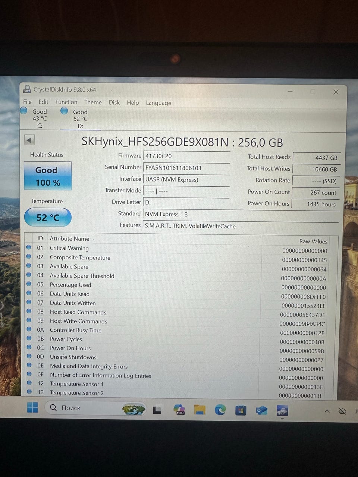Click the Serial Number field
This screenshot has height=477, width=358.
point(186,168)
